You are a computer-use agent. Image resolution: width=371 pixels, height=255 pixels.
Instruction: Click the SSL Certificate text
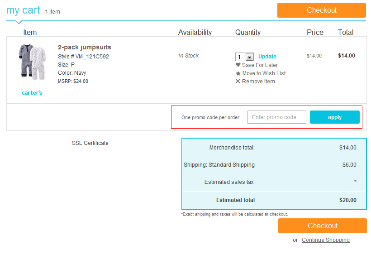(90, 143)
